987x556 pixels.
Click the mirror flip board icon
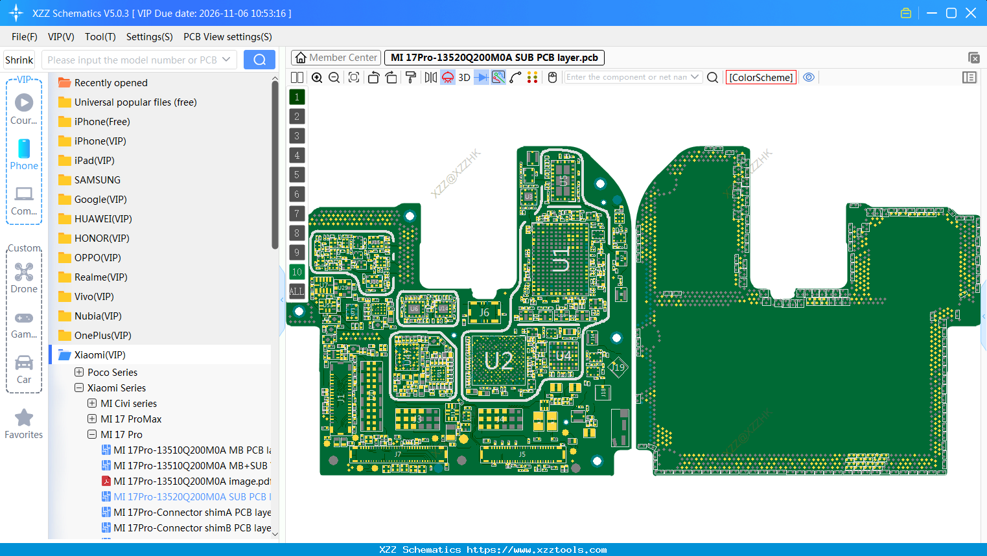[x=430, y=78]
